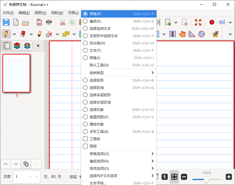
Task: Enable the 三角板 checkbox
Action: (x=119, y=139)
